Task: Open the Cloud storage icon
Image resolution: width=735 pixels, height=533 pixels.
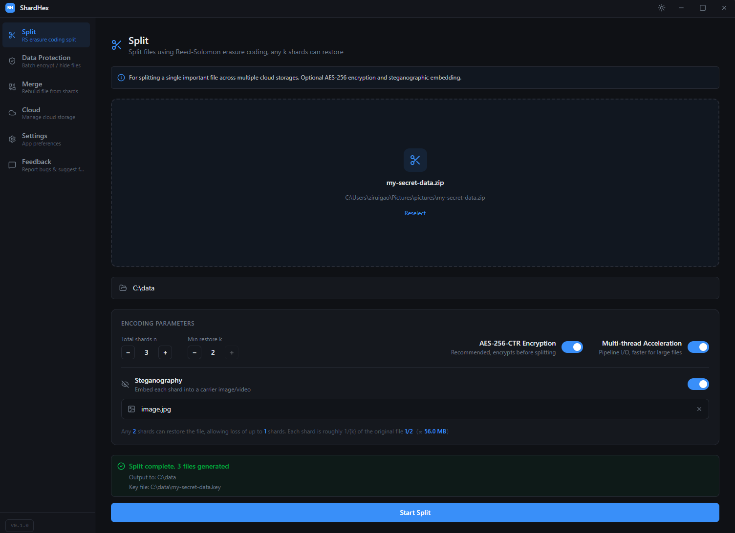Action: pos(12,113)
